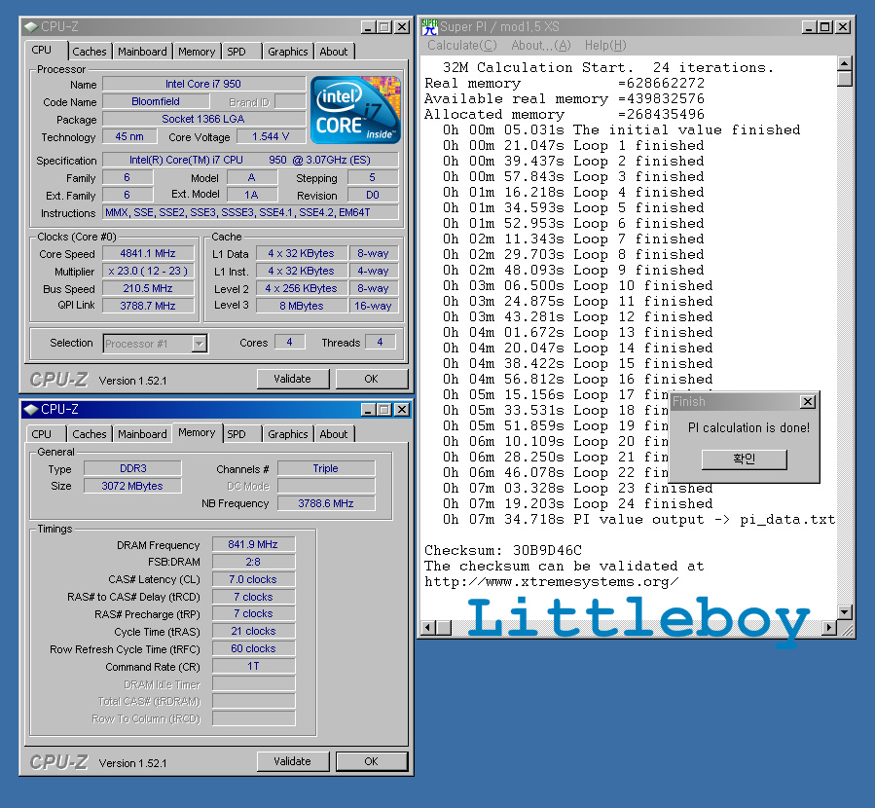Image resolution: width=875 pixels, height=808 pixels.
Task: Click the Bus Speed value 210.5 MHz
Action: pos(148,288)
